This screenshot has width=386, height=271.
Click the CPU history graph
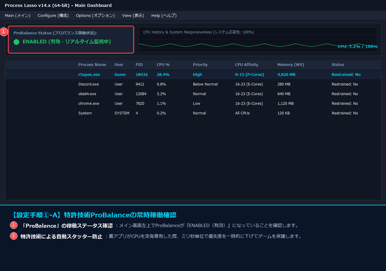click(258, 39)
